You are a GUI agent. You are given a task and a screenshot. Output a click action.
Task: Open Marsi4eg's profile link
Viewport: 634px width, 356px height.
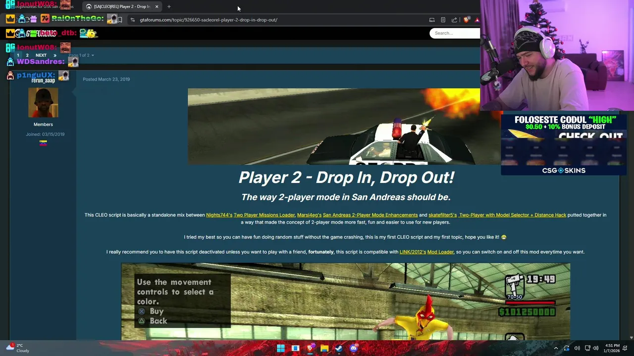[x=309, y=215]
